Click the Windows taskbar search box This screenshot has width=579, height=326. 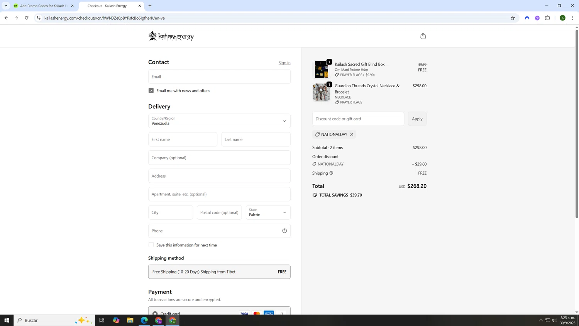(54, 320)
